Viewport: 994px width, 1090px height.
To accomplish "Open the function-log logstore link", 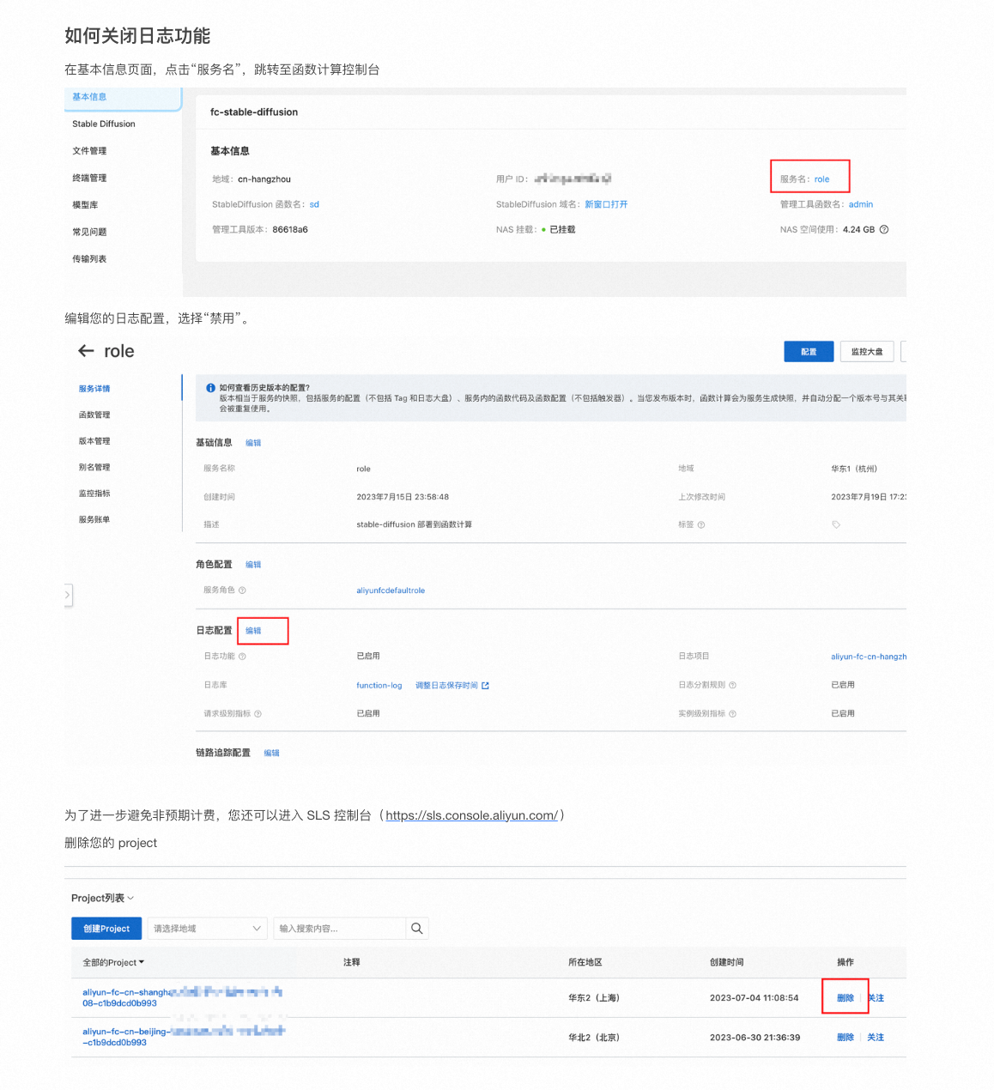I will click(379, 686).
